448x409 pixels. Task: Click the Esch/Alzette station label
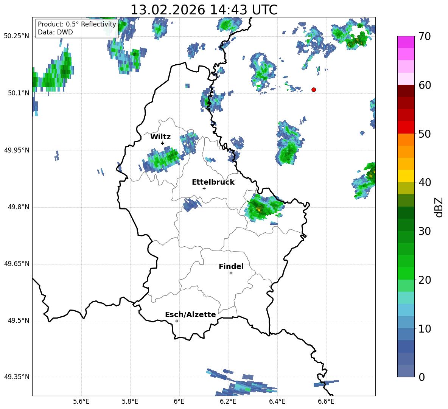(190, 314)
